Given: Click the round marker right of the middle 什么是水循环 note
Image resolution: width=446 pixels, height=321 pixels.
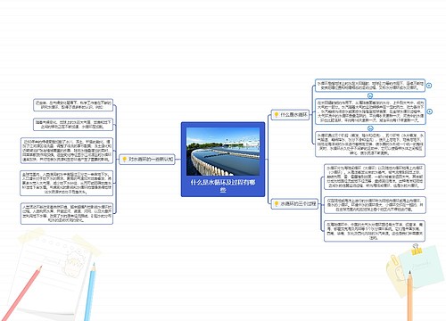Looking at the screenshot, I should (429, 111).
